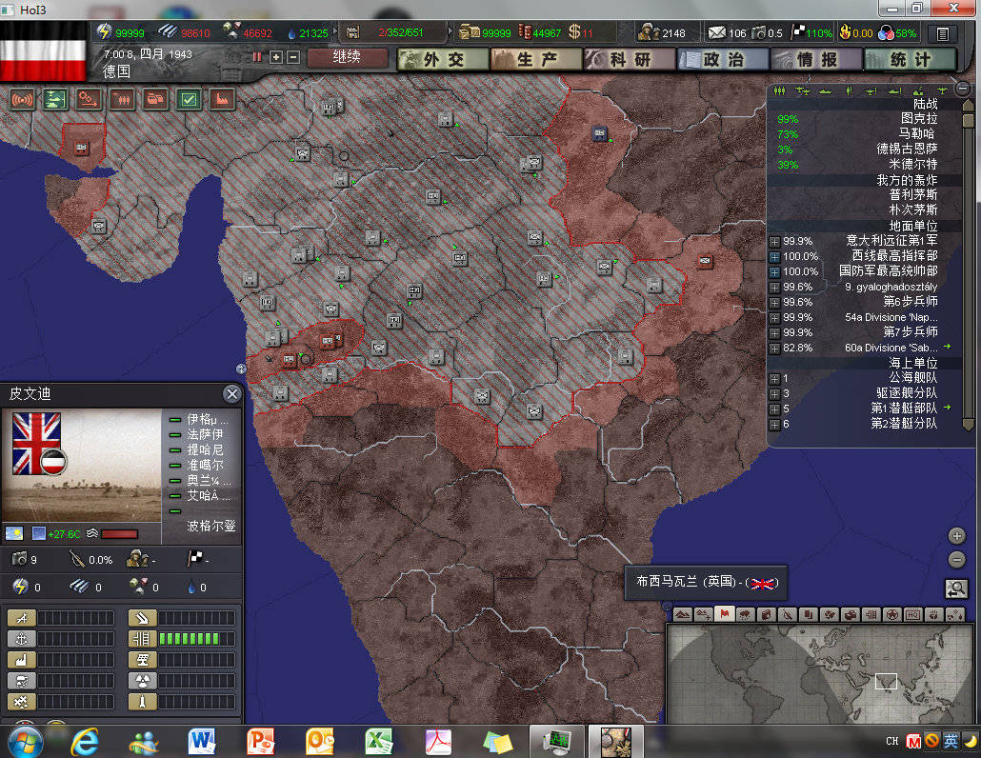The width and height of the screenshot is (981, 758).
Task: Select the hand-print revolt risk map mode
Action: pyautogui.click(x=934, y=615)
